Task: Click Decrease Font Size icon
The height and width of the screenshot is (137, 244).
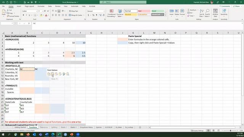Action: (48, 11)
